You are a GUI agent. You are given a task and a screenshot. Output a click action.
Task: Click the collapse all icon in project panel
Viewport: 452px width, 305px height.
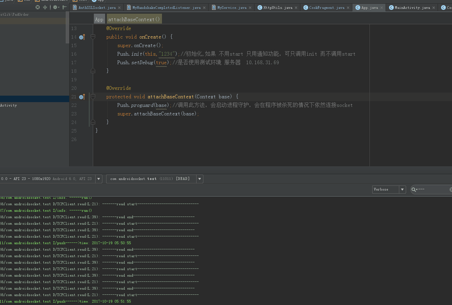[45, 7]
